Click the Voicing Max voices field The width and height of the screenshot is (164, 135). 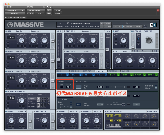(61, 87)
